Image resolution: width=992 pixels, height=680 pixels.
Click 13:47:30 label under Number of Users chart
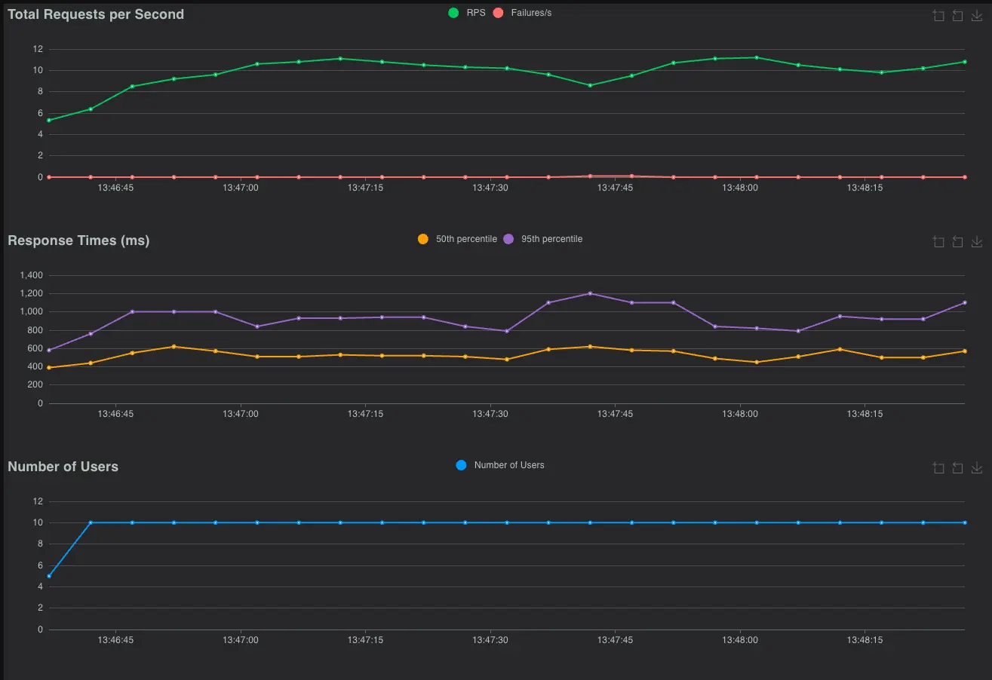click(x=490, y=640)
